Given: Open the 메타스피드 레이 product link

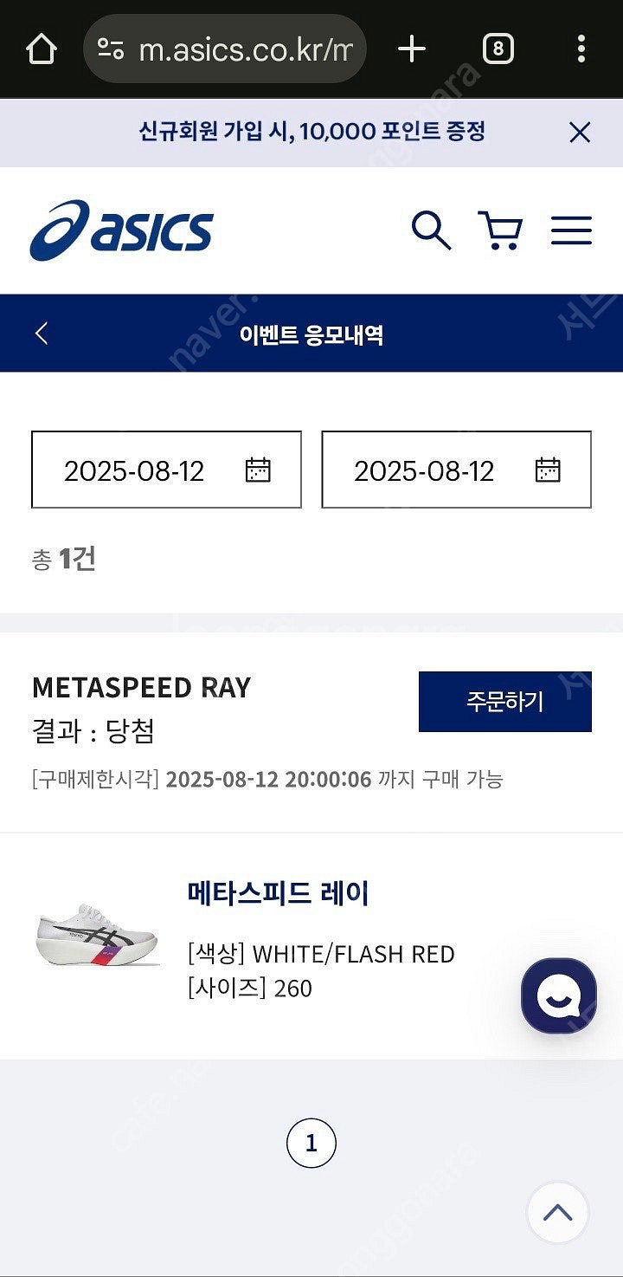Looking at the screenshot, I should [x=279, y=892].
